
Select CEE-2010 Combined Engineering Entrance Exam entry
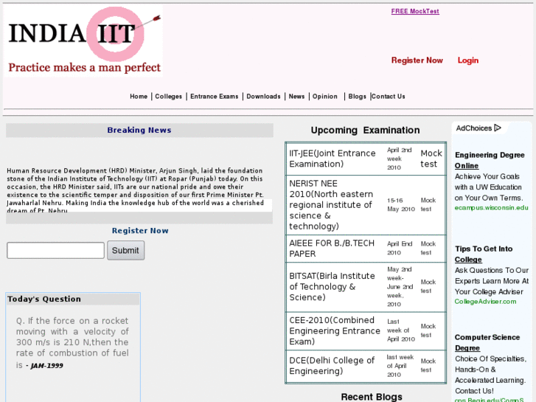pos(335,331)
